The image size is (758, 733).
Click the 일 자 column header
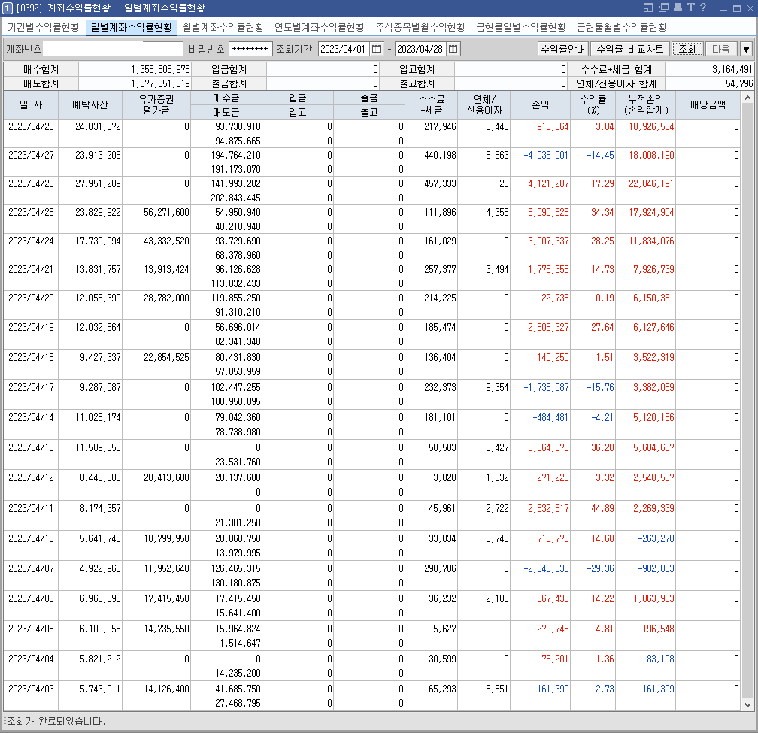point(31,104)
